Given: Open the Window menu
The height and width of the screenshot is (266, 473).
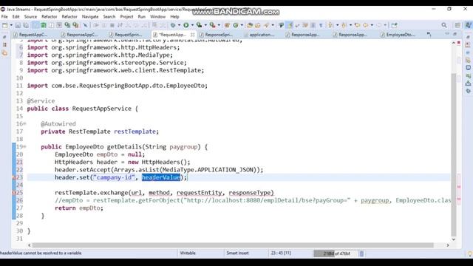Looking at the screenshot, I should coord(157,16).
